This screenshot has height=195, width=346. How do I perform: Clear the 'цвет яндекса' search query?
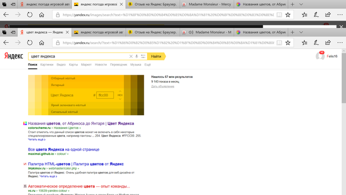(x=131, y=56)
